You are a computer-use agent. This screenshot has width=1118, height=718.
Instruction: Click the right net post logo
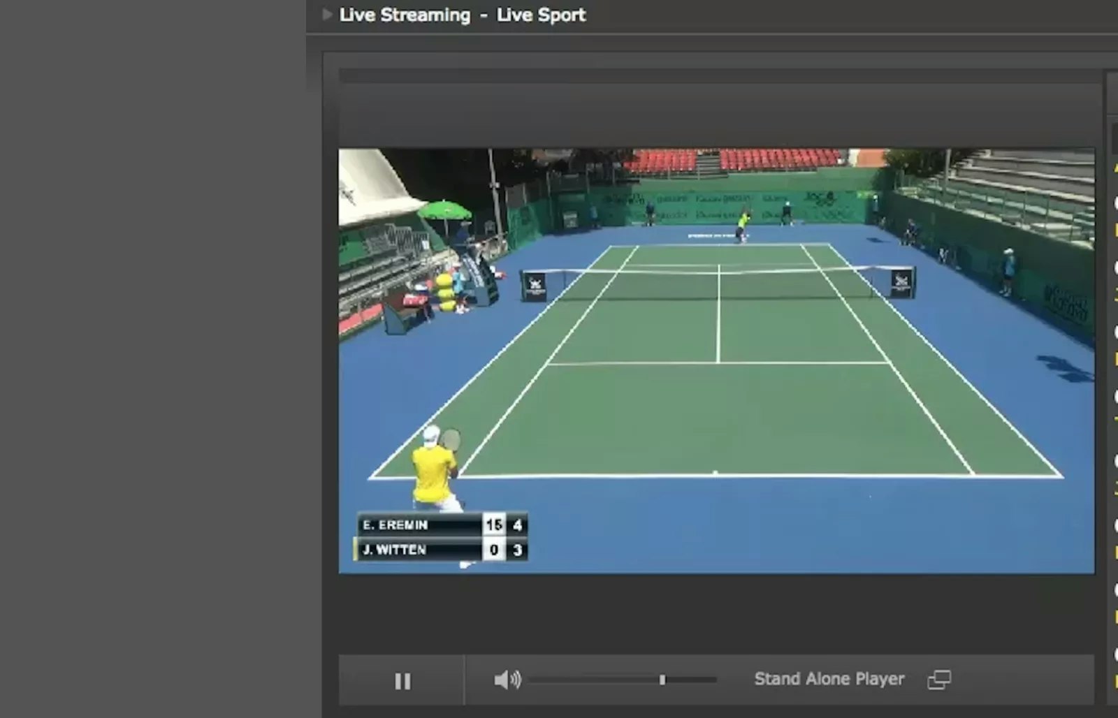(901, 282)
